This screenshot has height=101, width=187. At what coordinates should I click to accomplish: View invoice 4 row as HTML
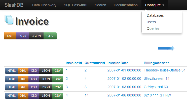pos(11,96)
